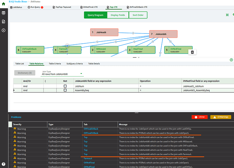Select the row indicator arrow for AssemblySeq row
Screen dimensions: 234x168
(14, 90)
